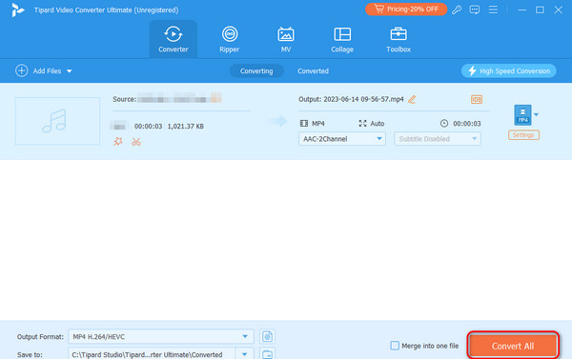The image size is (572, 359).
Task: Open the Converter tab
Action: pyautogui.click(x=174, y=39)
